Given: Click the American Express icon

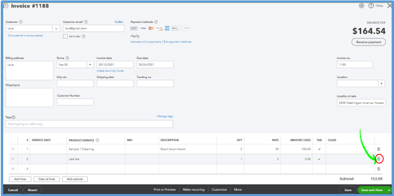Looking at the screenshot, I should pos(167,28).
